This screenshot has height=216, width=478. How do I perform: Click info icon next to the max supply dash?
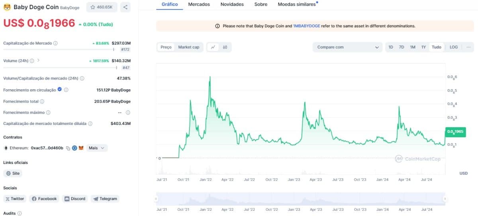click(128, 113)
